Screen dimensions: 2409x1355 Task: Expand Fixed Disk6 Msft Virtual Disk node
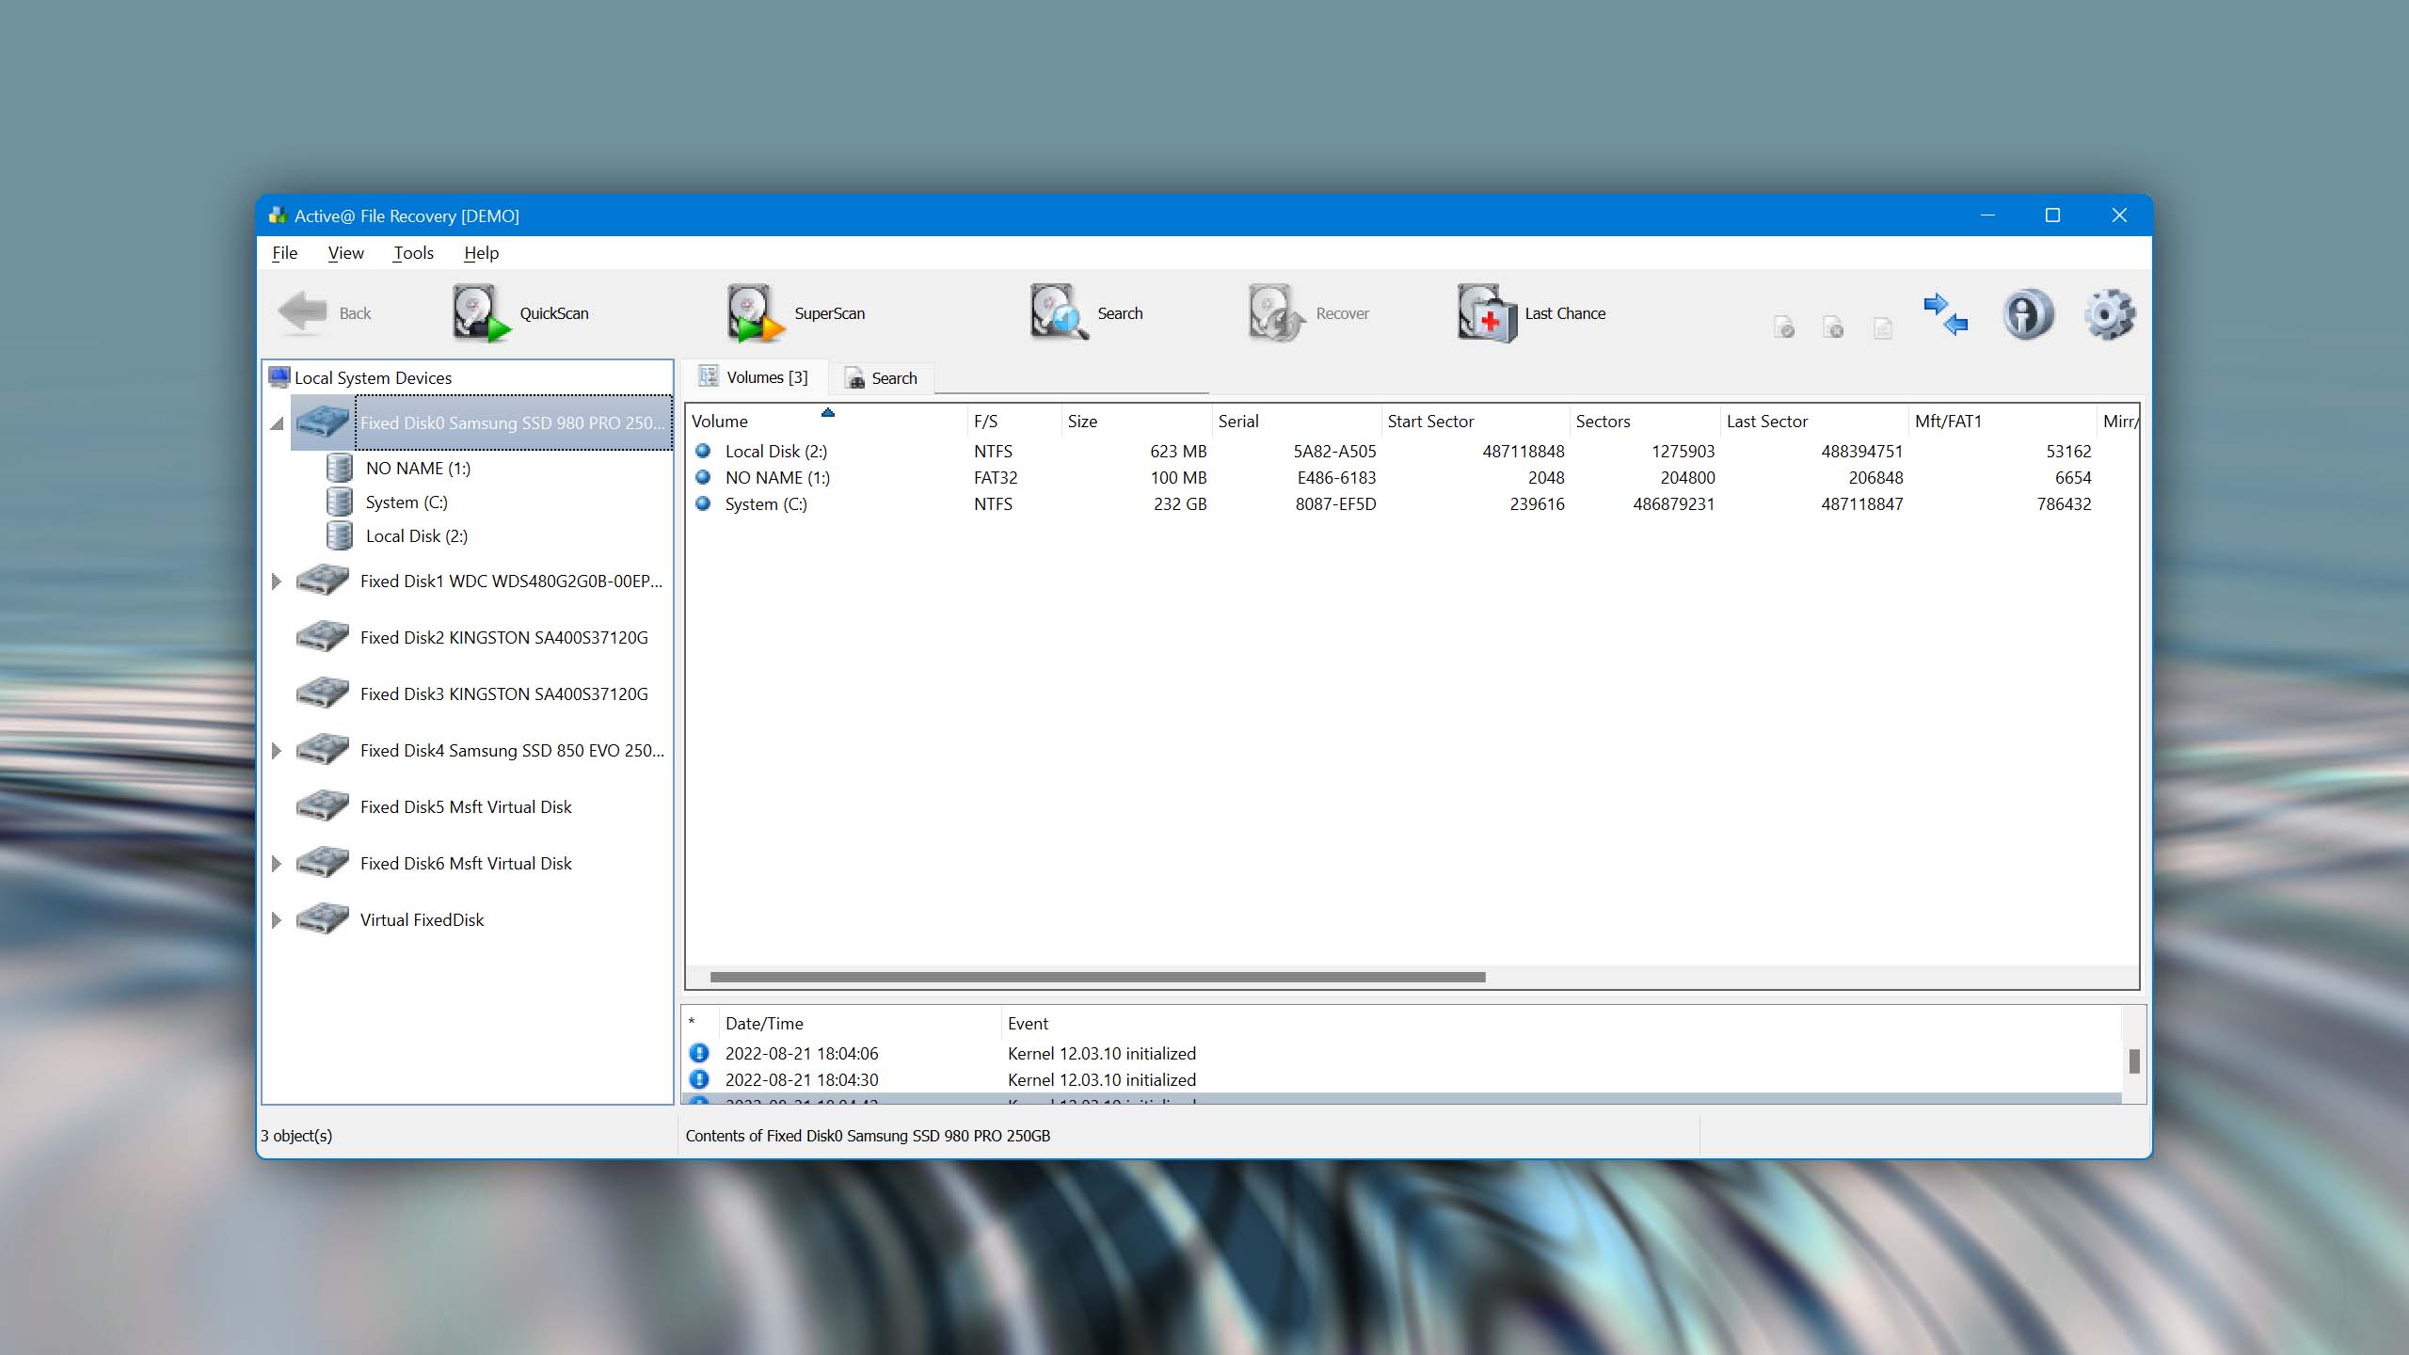(276, 864)
